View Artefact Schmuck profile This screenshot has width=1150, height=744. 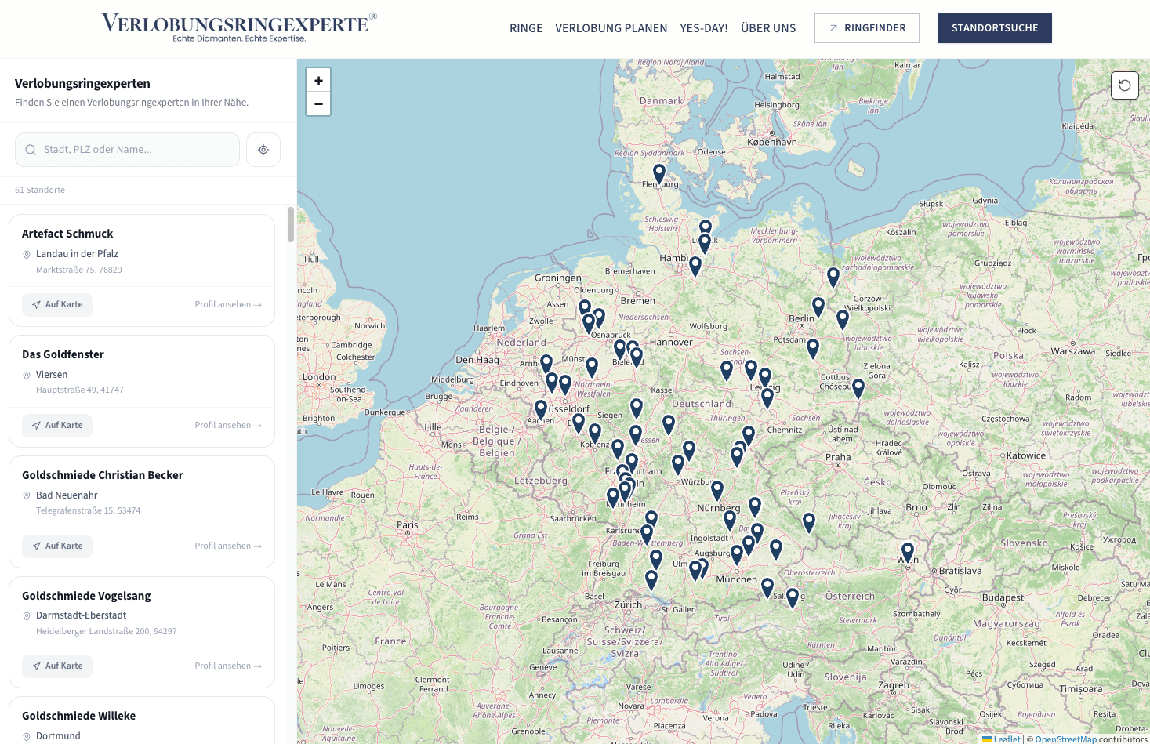228,304
